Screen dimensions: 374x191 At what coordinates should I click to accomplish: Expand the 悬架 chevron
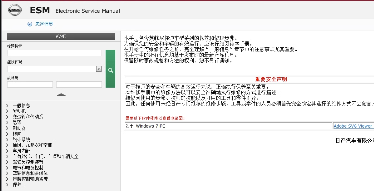pyautogui.click(x=7, y=122)
